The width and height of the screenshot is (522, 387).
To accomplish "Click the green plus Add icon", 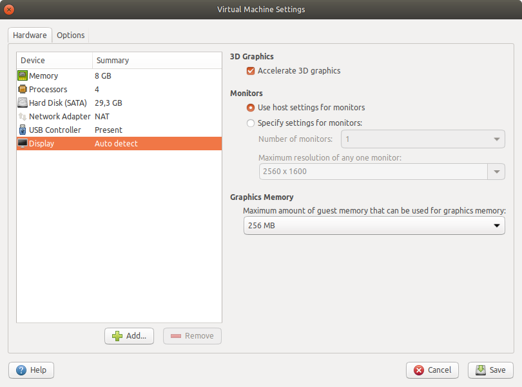I will click(x=117, y=335).
